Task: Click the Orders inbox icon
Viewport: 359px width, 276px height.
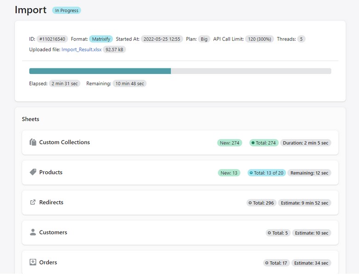Action: pos(33,262)
